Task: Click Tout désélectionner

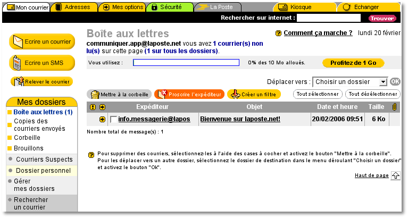Action: pyautogui.click(x=372, y=94)
